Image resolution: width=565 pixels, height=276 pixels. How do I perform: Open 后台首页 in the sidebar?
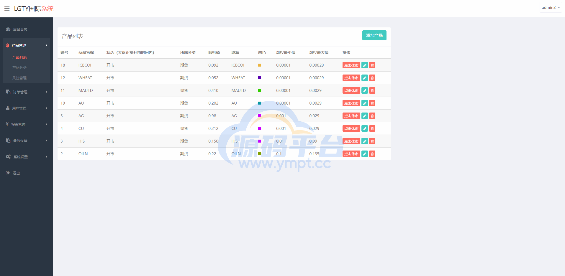point(20,29)
